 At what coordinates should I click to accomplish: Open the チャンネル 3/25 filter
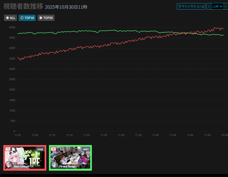[191, 6]
